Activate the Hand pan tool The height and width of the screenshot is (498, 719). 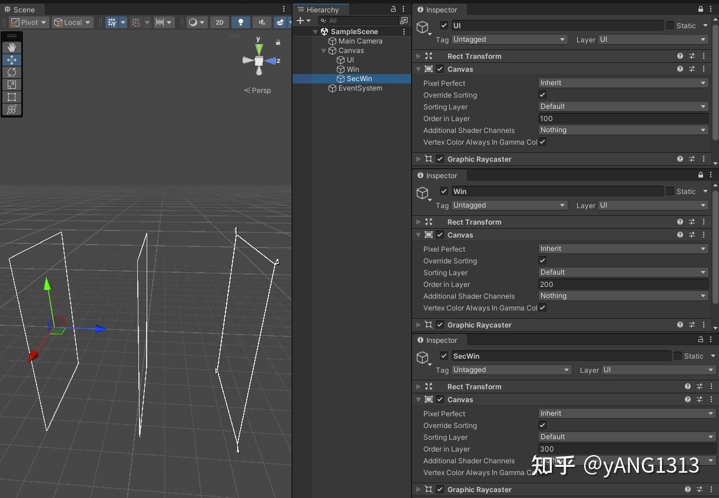point(12,47)
